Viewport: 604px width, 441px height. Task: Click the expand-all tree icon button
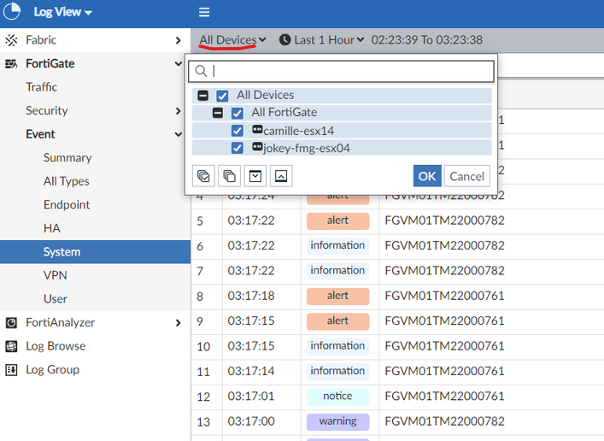(x=255, y=176)
